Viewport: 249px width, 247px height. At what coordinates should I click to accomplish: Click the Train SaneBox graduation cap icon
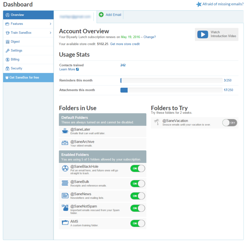pyautogui.click(x=7, y=33)
